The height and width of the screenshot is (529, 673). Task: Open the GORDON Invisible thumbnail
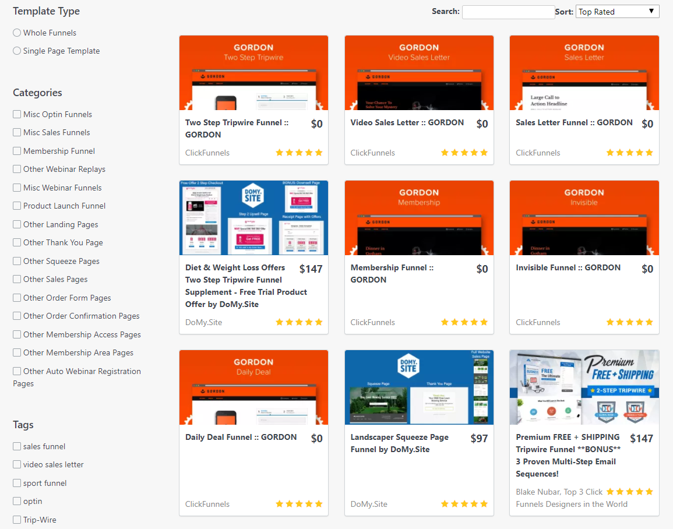click(584, 217)
